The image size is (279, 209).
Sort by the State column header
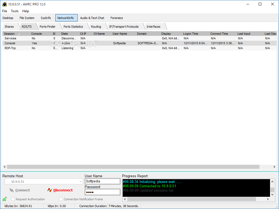[x=64, y=34]
